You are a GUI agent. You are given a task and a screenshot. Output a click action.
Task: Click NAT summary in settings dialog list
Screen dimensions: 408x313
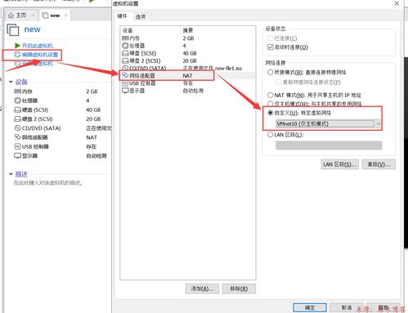[187, 75]
